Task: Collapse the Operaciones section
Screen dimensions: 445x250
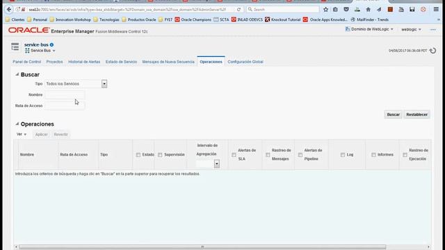Action: 17,124
